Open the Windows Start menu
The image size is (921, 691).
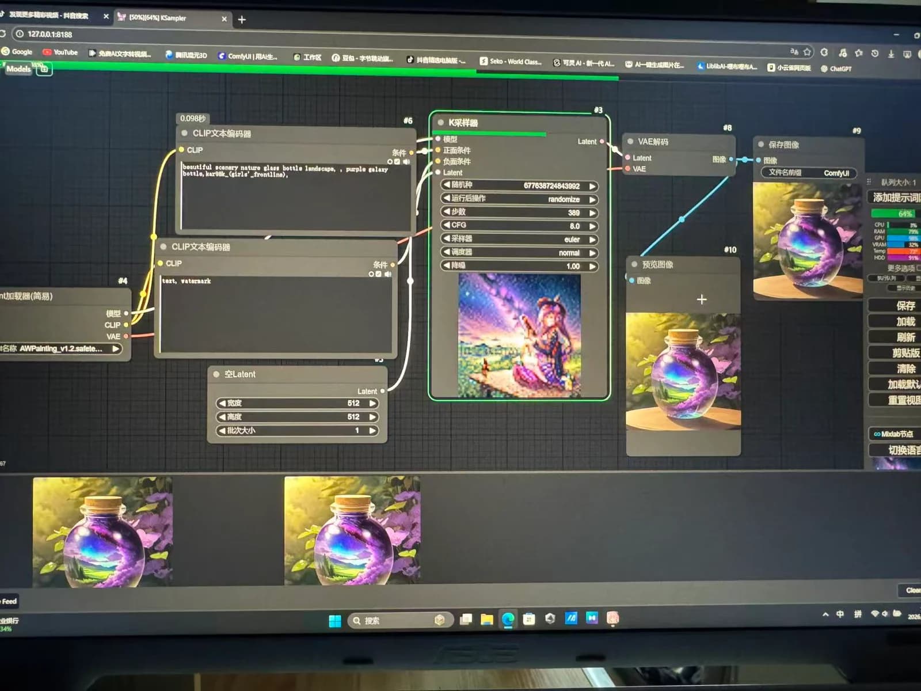(335, 621)
